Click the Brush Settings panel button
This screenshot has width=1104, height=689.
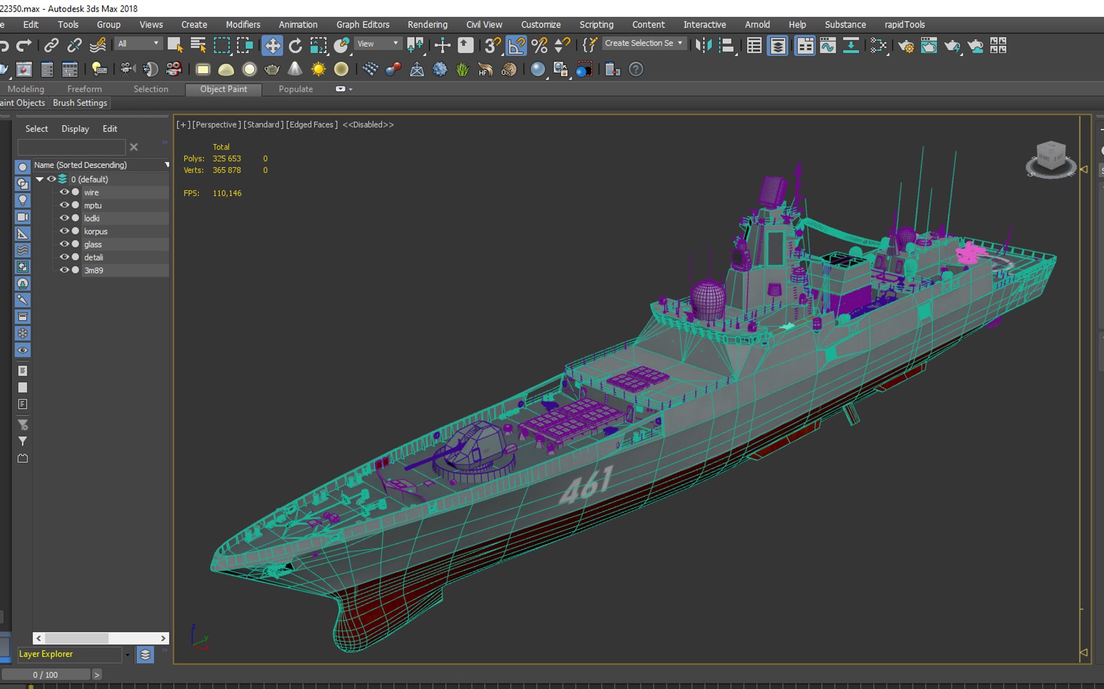[x=80, y=103]
